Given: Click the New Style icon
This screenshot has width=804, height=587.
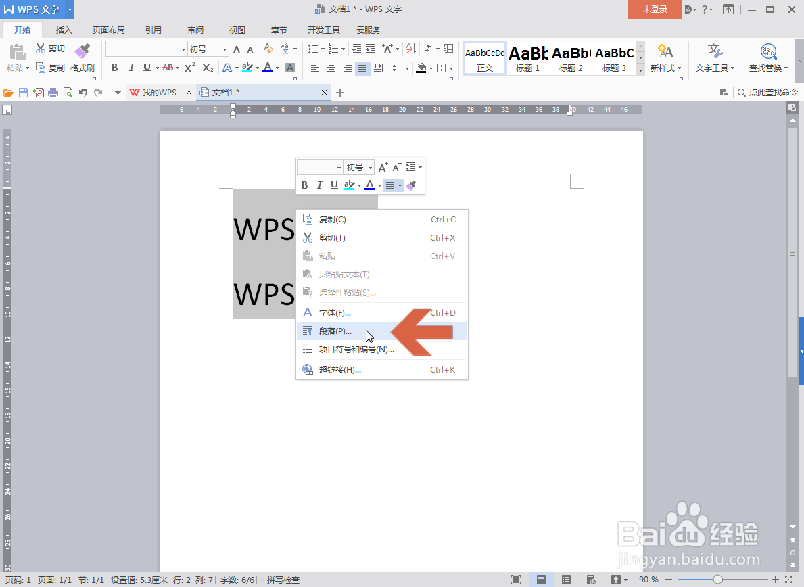Looking at the screenshot, I should coord(665,52).
